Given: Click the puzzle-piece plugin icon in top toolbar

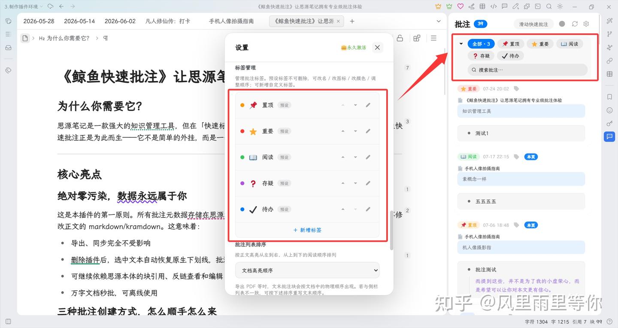Looking at the screenshot, I should tap(527, 6).
